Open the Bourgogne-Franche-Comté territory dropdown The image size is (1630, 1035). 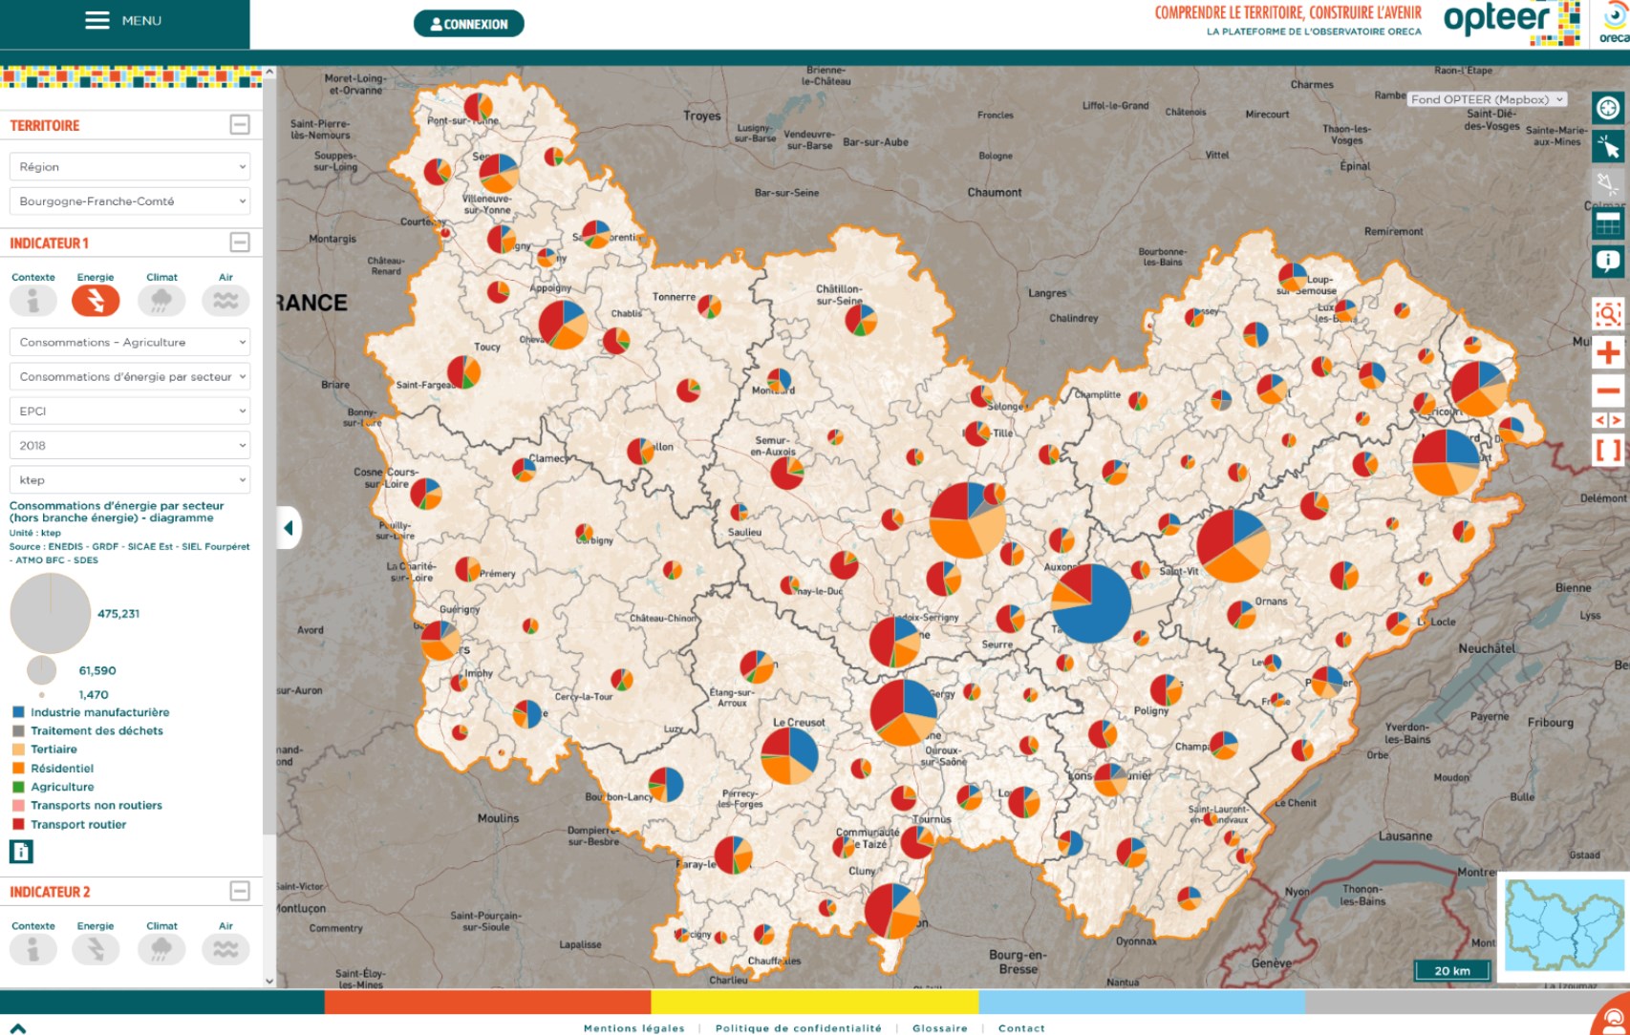tap(130, 201)
